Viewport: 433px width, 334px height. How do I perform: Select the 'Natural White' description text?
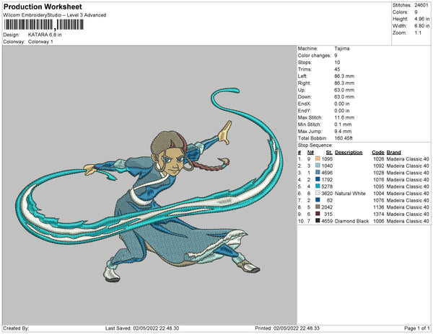point(350,194)
